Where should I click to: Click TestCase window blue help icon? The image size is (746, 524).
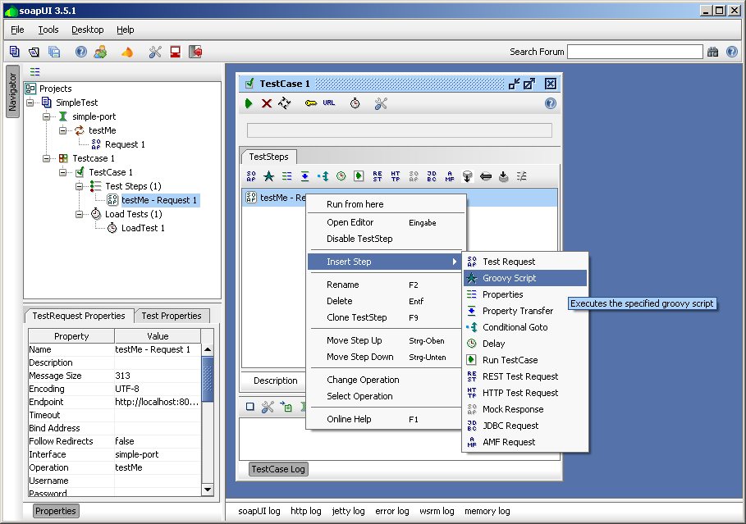[551, 103]
